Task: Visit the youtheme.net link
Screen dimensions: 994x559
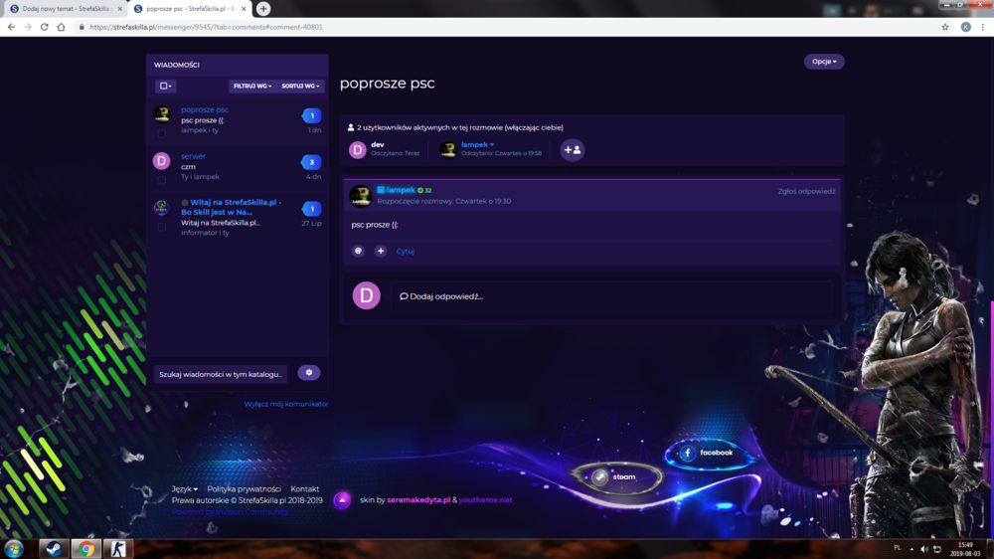Action: pyautogui.click(x=486, y=500)
